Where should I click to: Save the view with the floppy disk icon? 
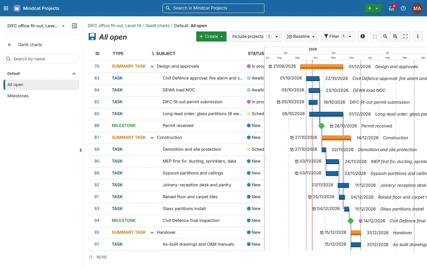coord(92,36)
